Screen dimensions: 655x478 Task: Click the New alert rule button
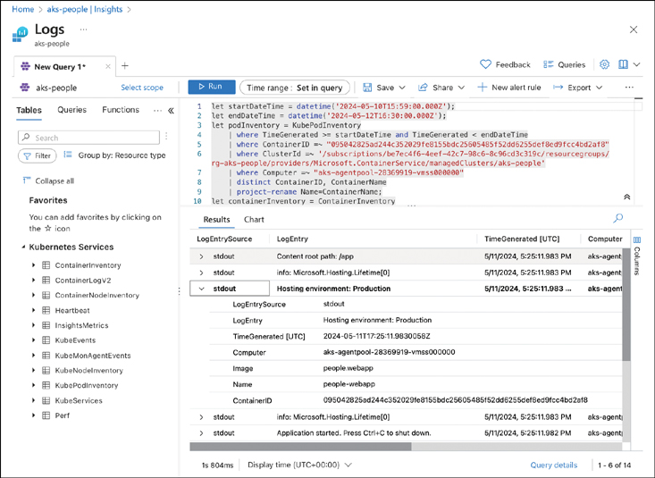tap(508, 88)
